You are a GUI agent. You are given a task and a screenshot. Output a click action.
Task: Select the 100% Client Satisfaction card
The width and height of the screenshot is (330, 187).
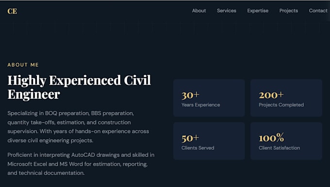[286, 141]
